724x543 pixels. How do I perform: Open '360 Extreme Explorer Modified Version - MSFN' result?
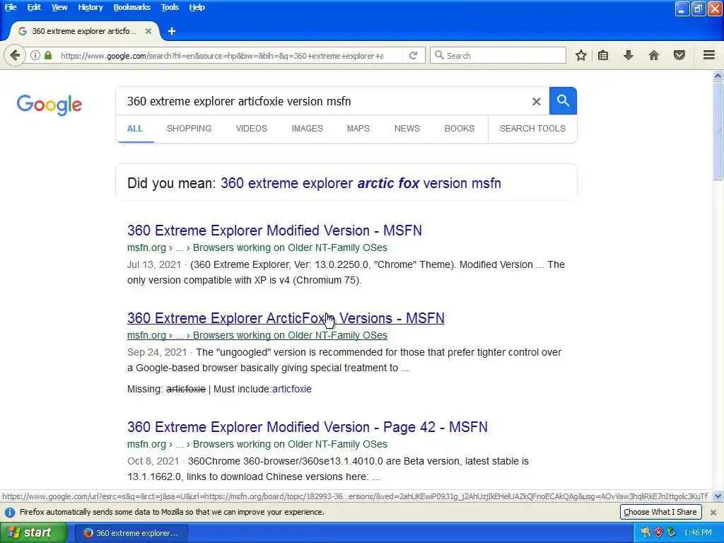click(274, 230)
